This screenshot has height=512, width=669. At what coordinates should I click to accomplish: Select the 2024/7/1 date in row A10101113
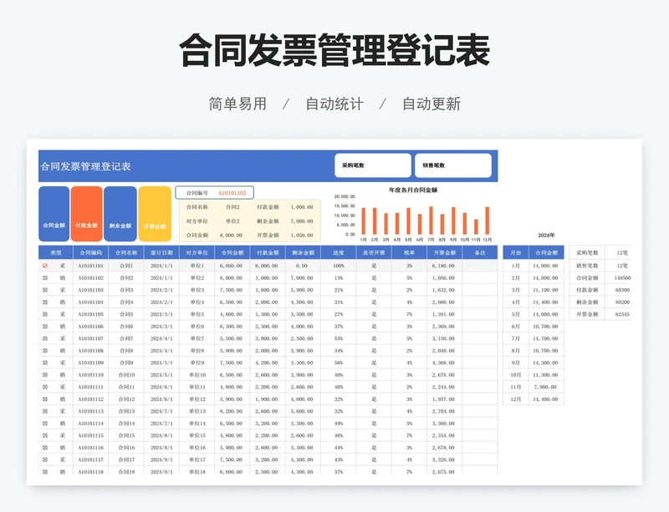coord(161,412)
